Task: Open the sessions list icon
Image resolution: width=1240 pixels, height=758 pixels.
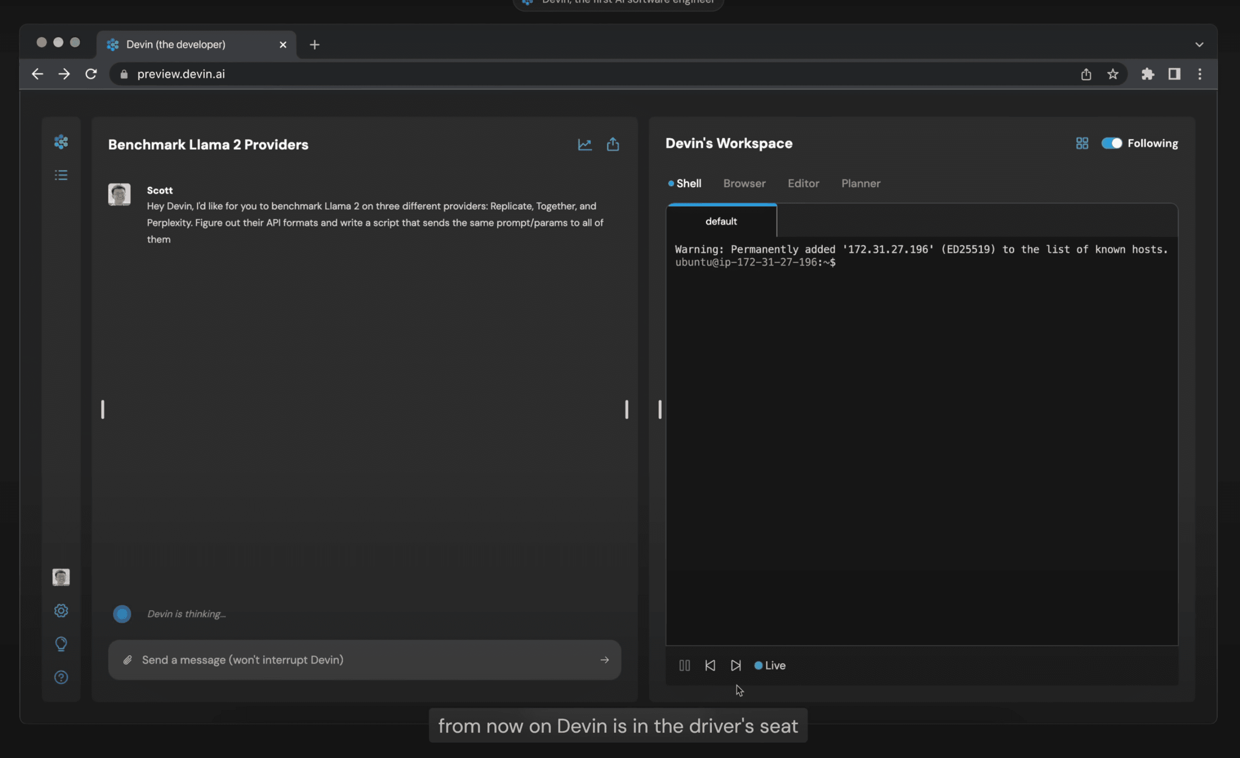Action: coord(61,175)
